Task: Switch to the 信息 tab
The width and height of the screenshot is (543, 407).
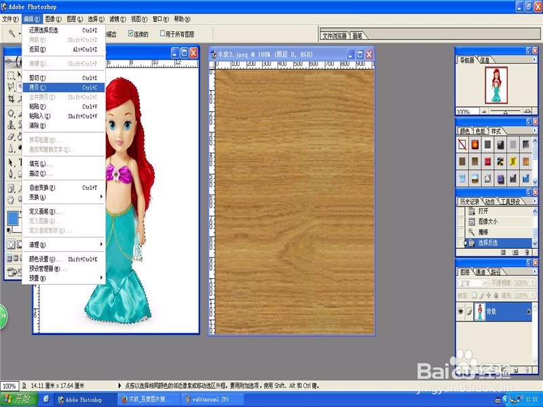Action: coord(485,60)
